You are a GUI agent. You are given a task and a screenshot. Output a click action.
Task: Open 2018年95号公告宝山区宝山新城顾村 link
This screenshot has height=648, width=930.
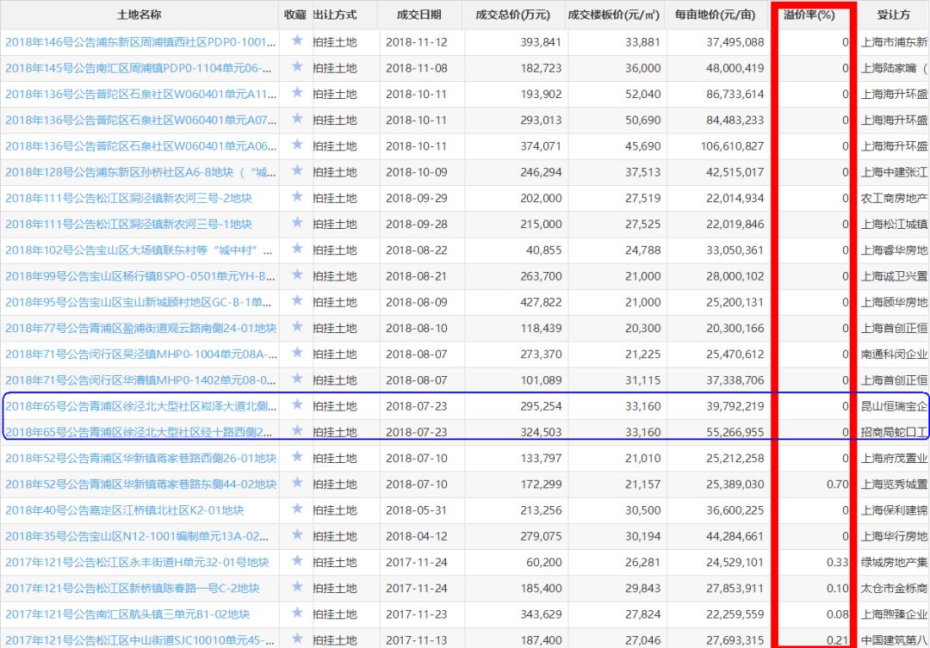(138, 302)
